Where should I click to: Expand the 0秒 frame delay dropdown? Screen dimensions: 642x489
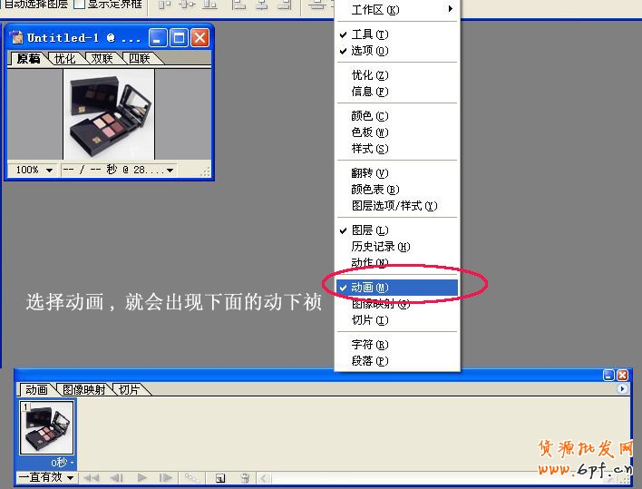(61, 463)
